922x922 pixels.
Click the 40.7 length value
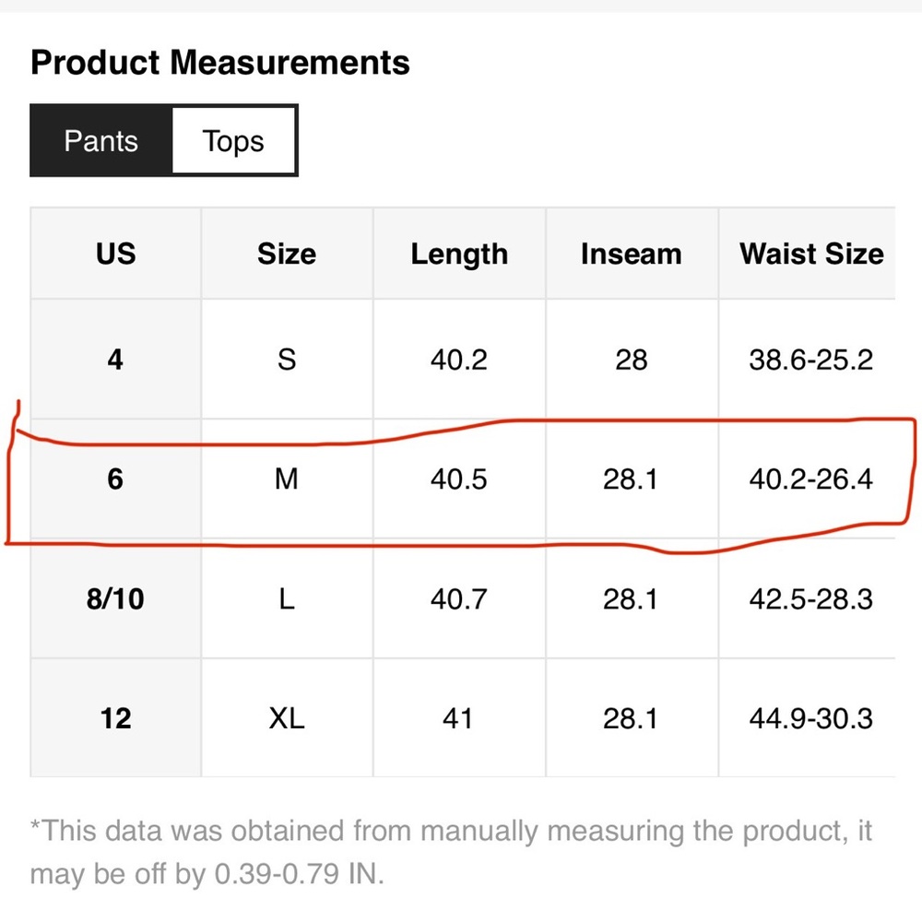pos(459,598)
